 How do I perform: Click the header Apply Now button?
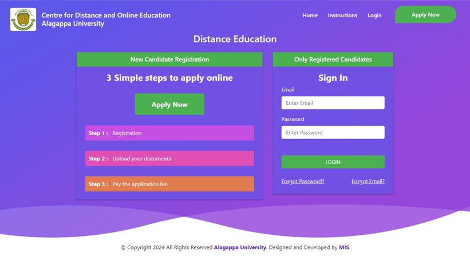click(425, 15)
